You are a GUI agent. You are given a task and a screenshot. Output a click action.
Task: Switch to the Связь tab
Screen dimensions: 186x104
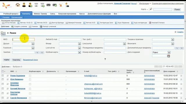click(x=53, y=14)
